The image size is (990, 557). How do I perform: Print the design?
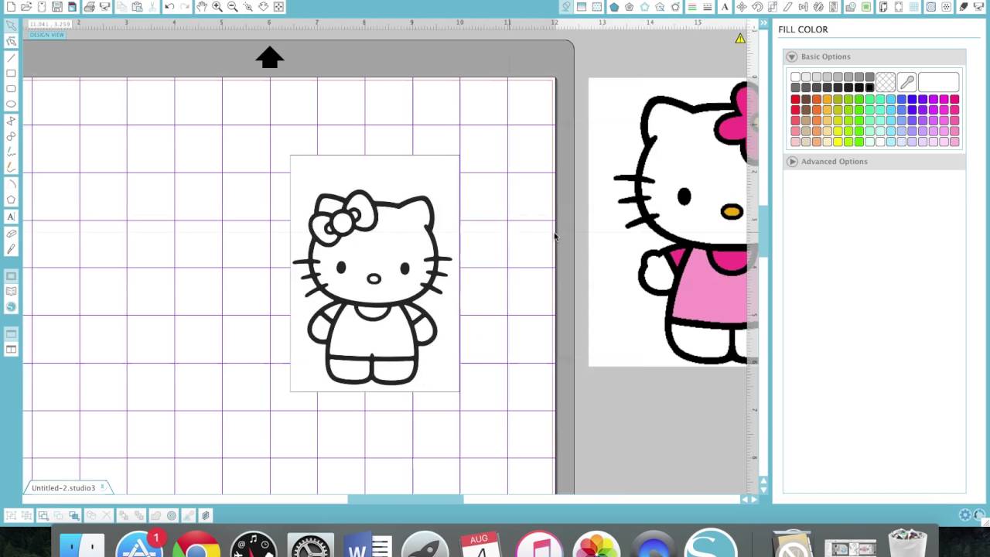pyautogui.click(x=90, y=7)
